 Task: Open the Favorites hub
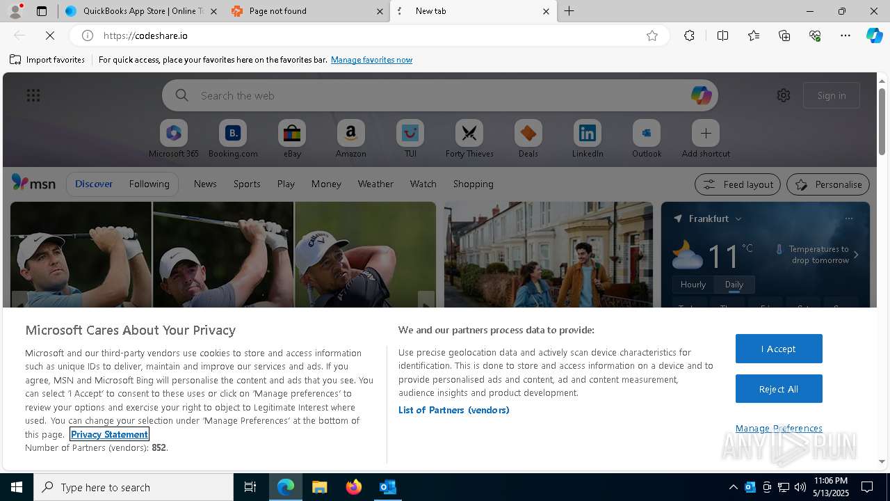(754, 35)
